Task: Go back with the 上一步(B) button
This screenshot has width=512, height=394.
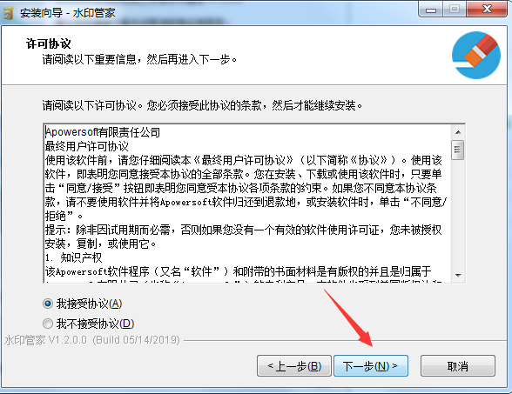Action: point(294,366)
